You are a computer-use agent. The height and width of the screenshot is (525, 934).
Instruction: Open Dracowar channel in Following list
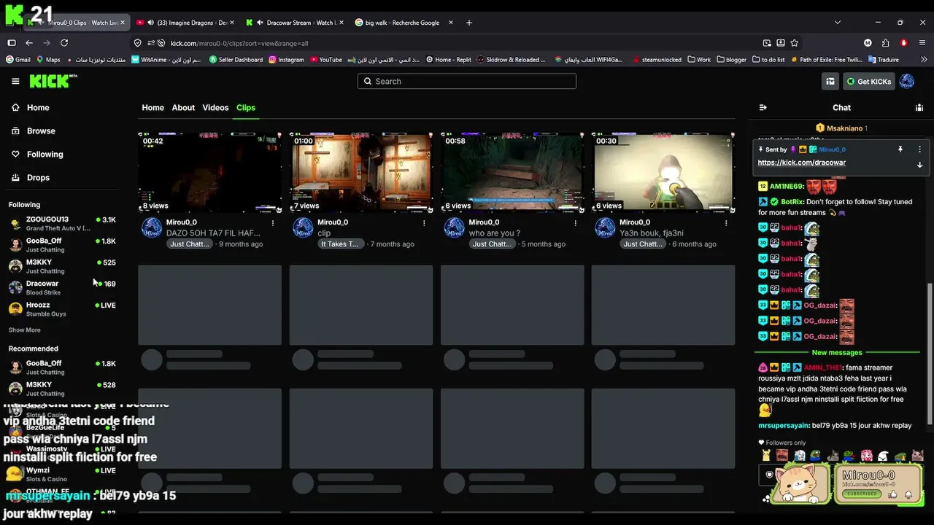click(x=62, y=287)
